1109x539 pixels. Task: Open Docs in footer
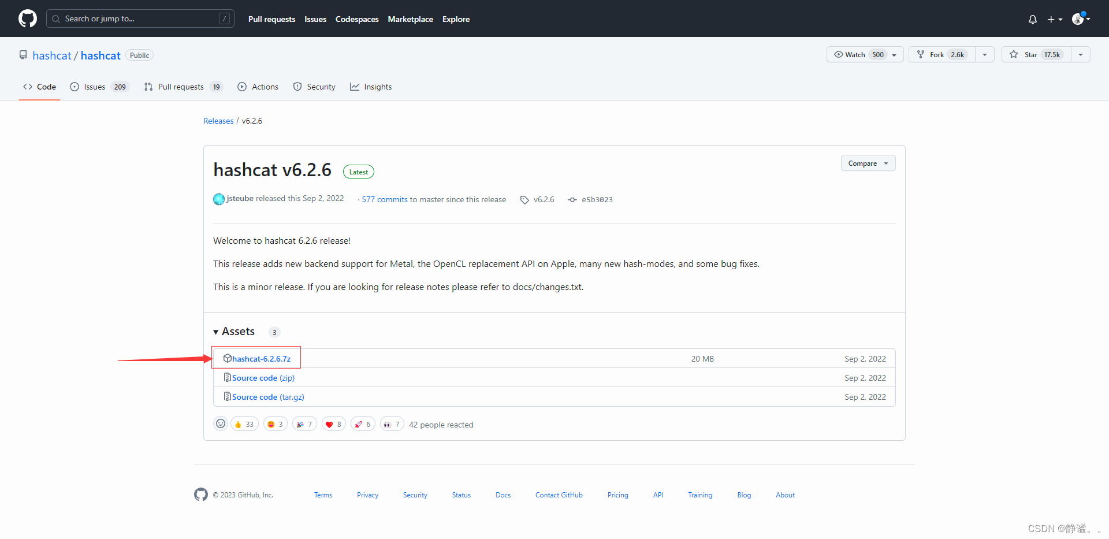coord(503,495)
